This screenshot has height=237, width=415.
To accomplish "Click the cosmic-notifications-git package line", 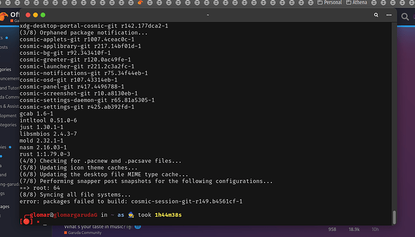I will tap(84, 73).
